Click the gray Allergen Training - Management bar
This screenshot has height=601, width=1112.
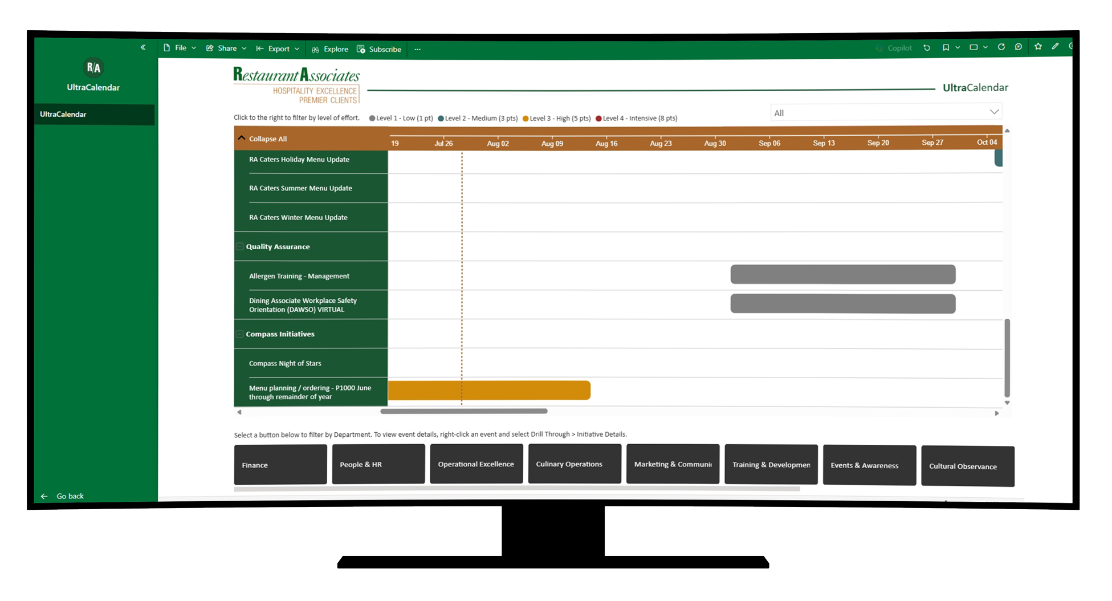pyautogui.click(x=843, y=274)
